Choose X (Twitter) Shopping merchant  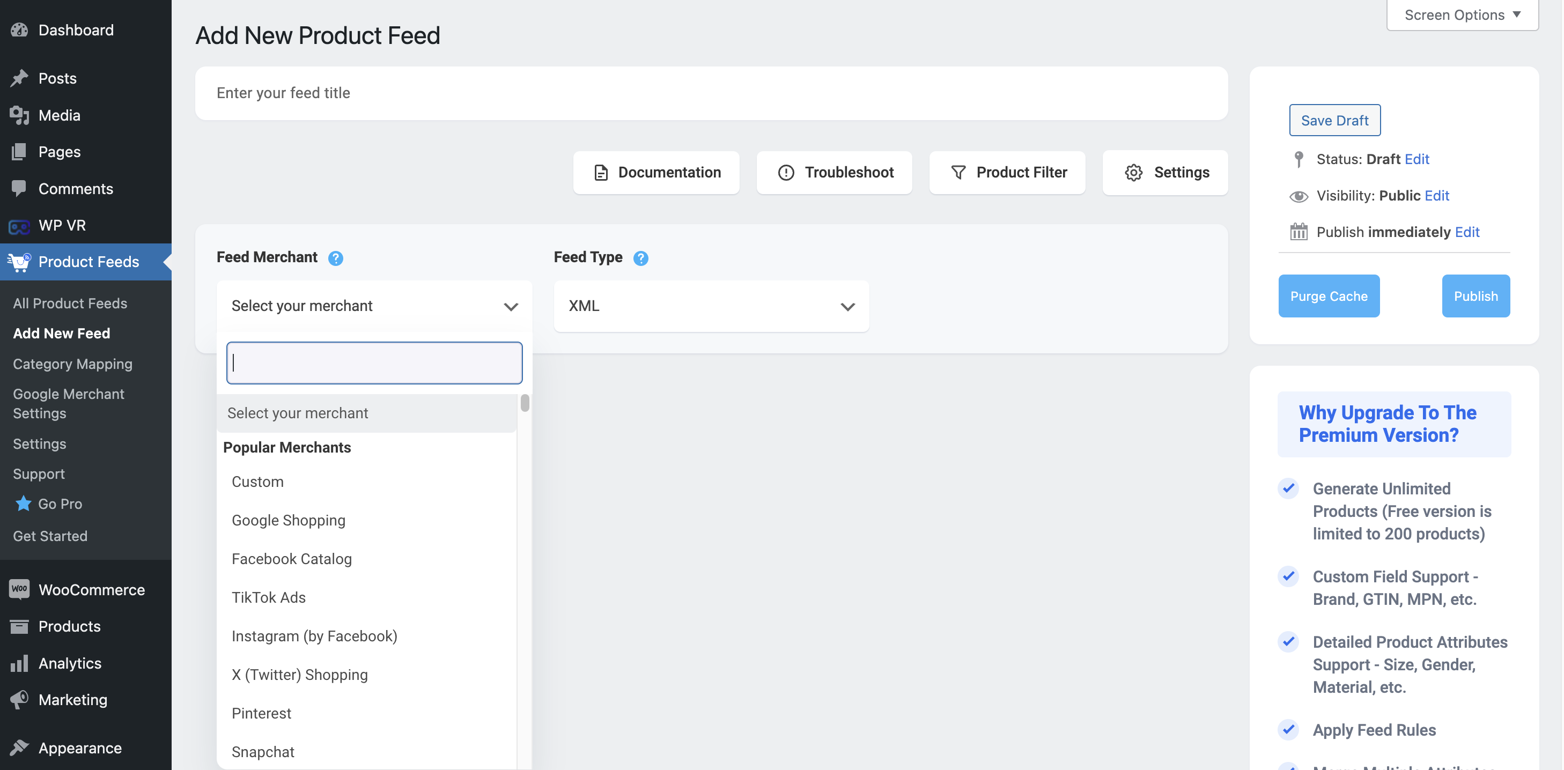pyautogui.click(x=367, y=675)
